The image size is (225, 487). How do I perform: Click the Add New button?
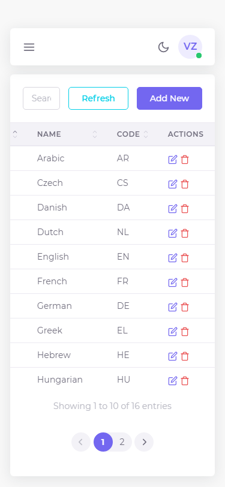coord(169,98)
